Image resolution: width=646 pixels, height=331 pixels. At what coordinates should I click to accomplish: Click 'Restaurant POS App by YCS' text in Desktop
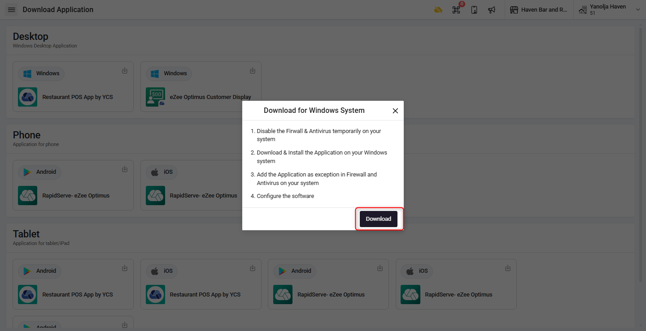pyautogui.click(x=78, y=97)
